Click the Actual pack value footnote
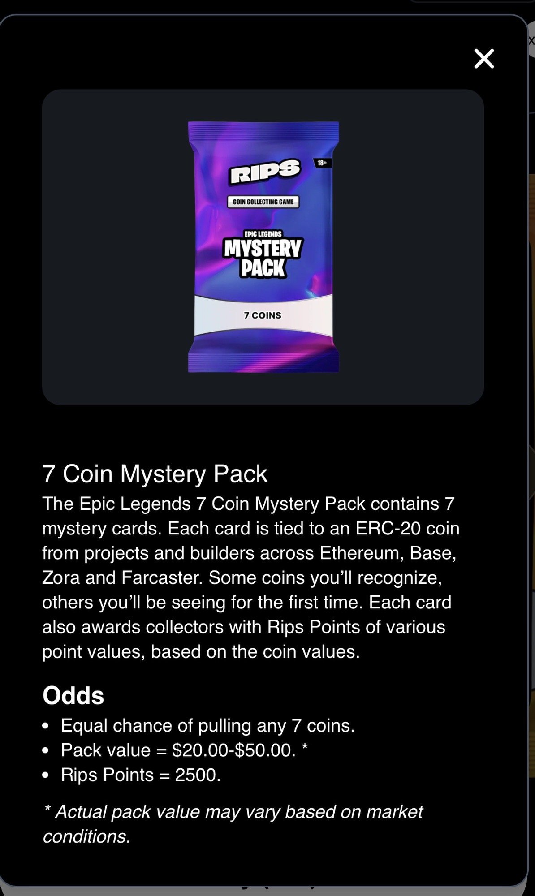This screenshot has width=535, height=896. click(233, 824)
